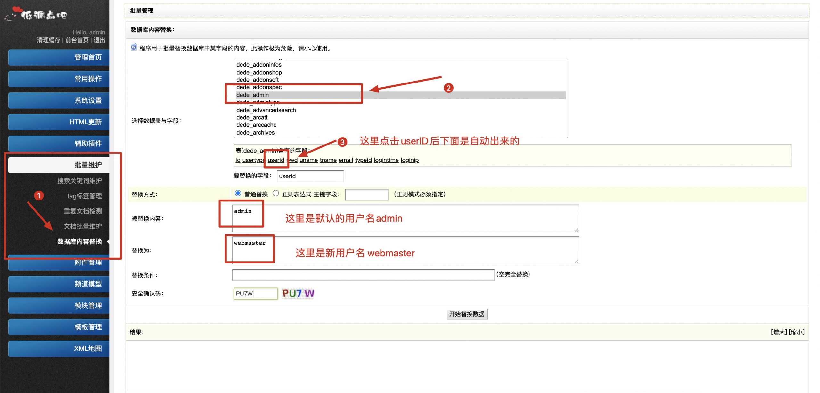Select dede_addoninfos in the table list

tap(400, 65)
